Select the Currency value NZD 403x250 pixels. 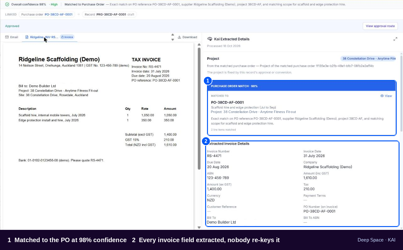(211, 200)
